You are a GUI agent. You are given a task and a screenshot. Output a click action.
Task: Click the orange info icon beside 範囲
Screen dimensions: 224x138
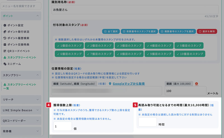pyautogui.click(x=196, y=83)
